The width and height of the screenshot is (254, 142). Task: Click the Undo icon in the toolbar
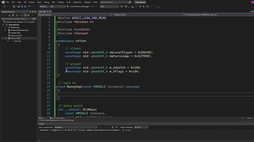[x=29, y=7]
